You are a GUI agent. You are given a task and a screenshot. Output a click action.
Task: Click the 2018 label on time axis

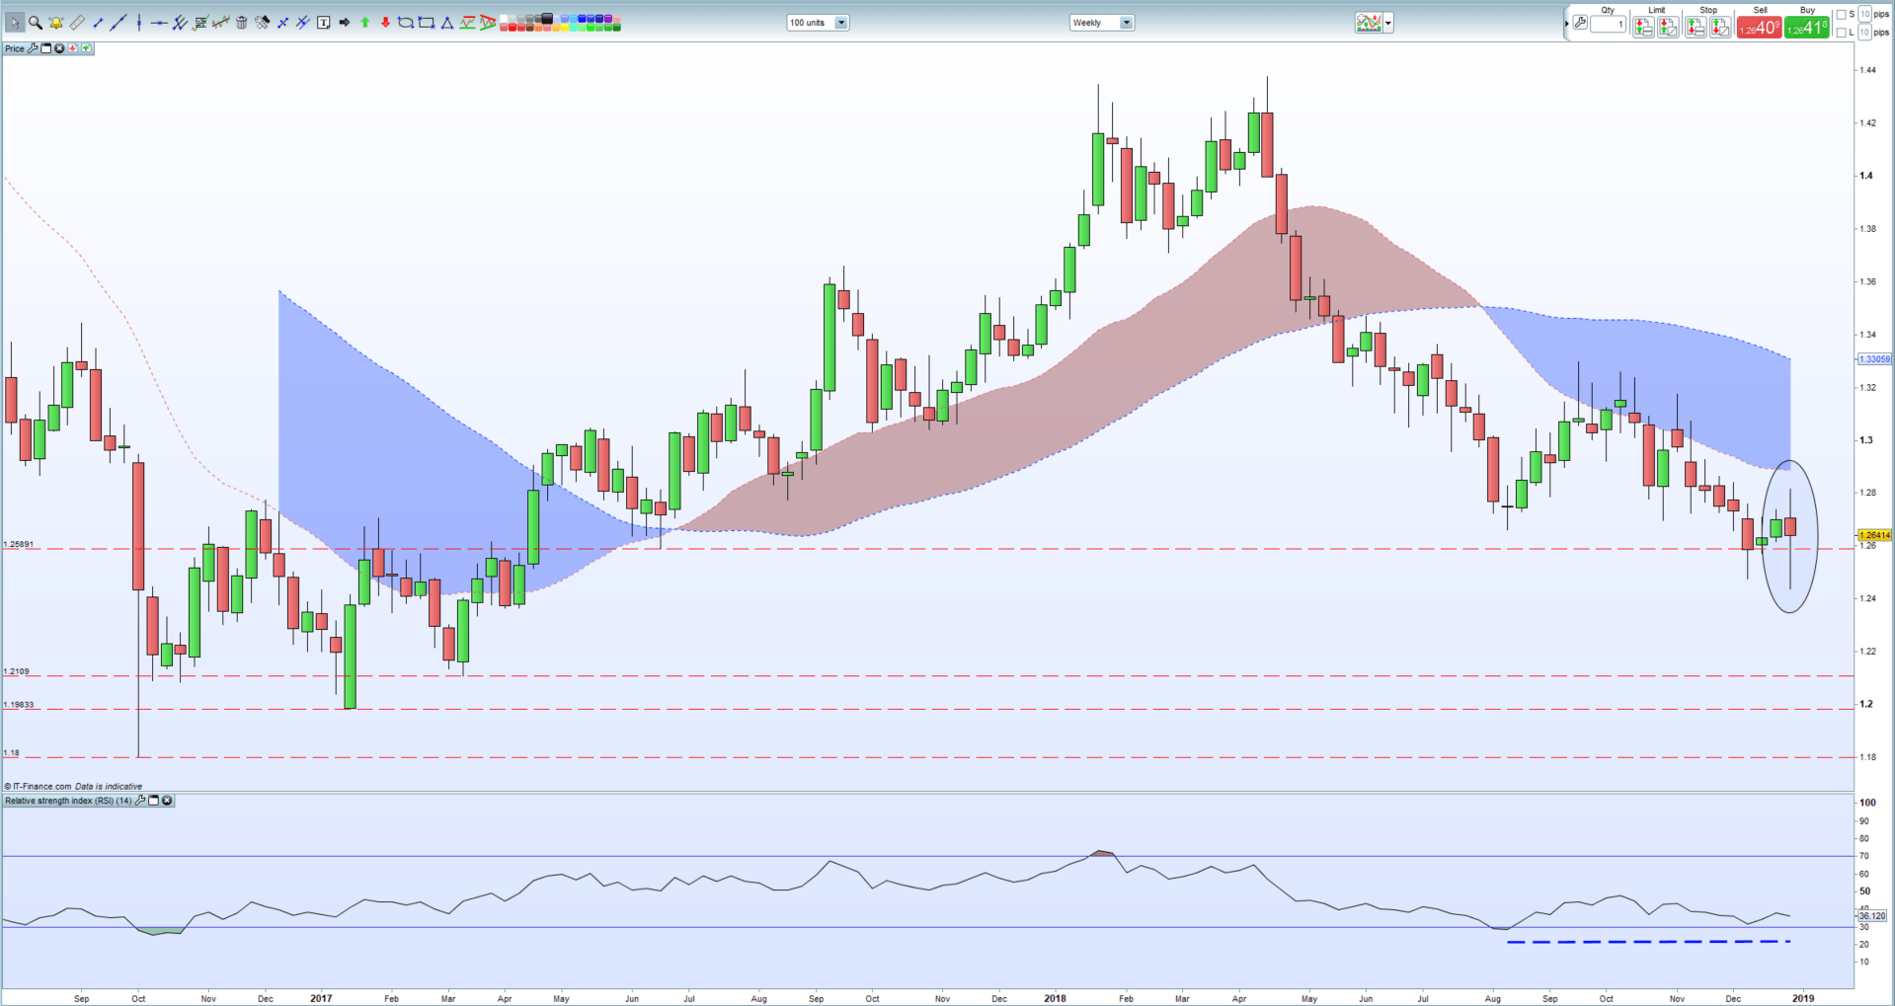coord(1055,998)
